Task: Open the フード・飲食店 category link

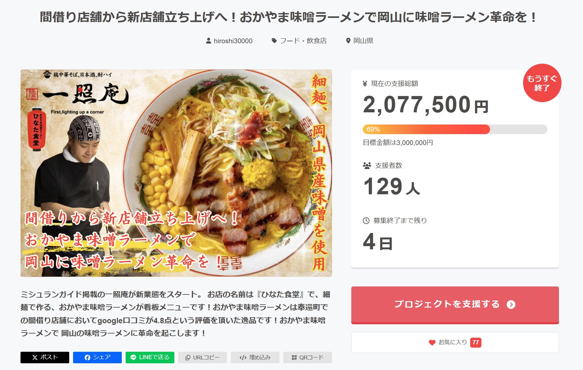Action: (303, 41)
